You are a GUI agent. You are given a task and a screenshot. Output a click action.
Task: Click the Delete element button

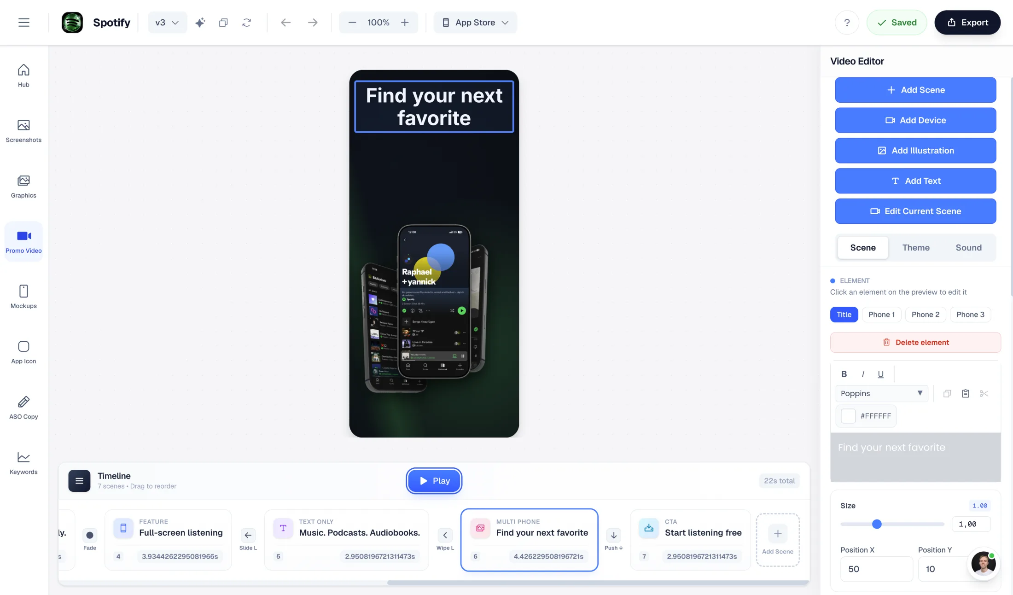pyautogui.click(x=915, y=343)
